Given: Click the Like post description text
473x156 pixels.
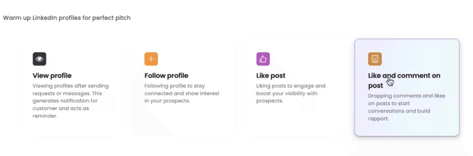Looking at the screenshot, I should (x=291, y=93).
